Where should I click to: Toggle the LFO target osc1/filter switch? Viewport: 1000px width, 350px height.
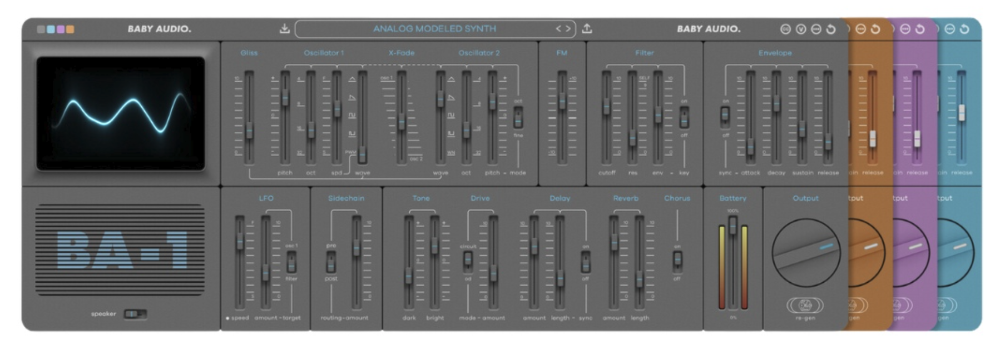click(291, 262)
